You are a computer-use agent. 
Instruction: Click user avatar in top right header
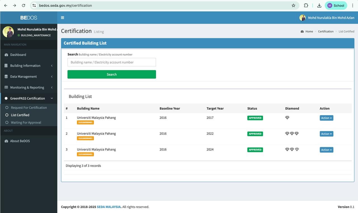(302, 18)
